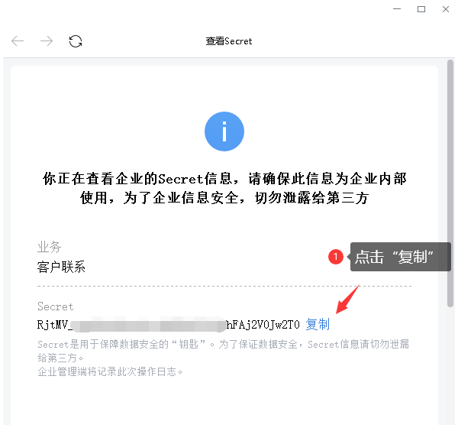Click the 点击"复制" tooltip bubble

400,257
